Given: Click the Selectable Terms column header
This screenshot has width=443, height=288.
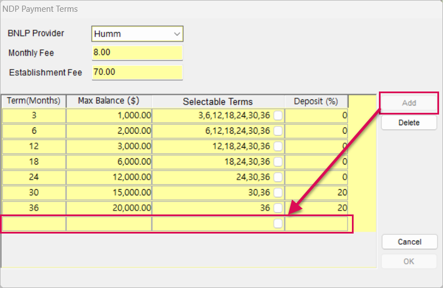Looking at the screenshot, I should 218,101.
